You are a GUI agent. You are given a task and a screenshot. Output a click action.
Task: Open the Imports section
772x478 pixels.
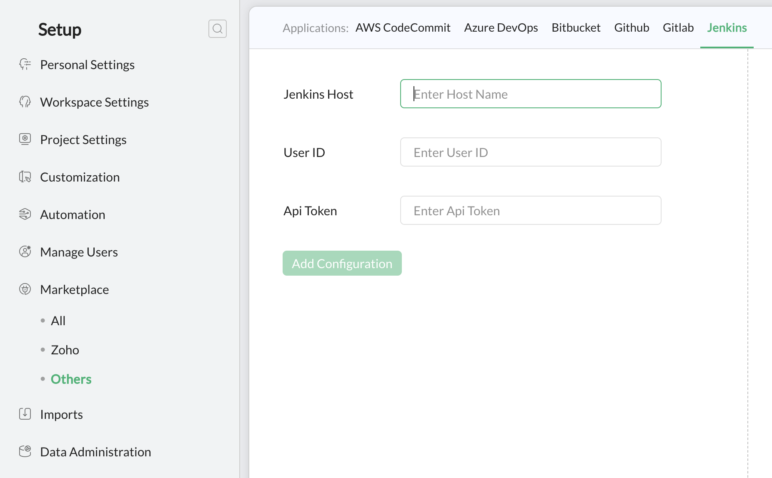point(61,414)
